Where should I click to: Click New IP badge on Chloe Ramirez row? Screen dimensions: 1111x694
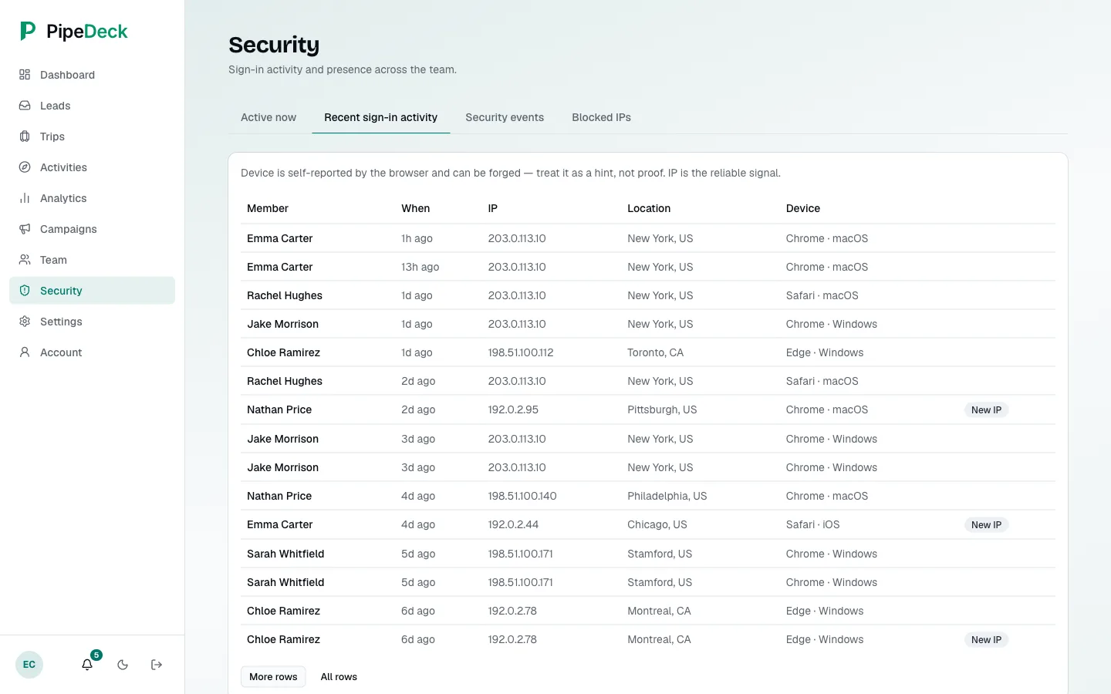(986, 640)
